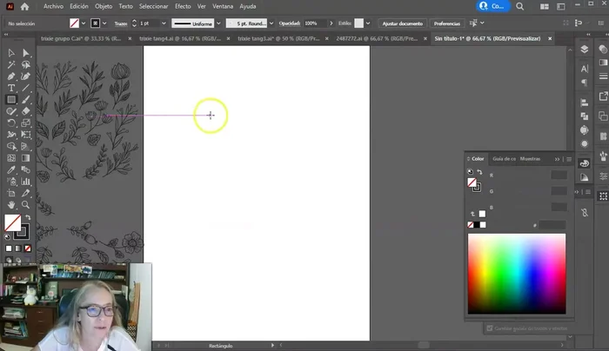Screen dimensions: 609x351
Task: Select the Selection arrow tool
Action: click(11, 53)
